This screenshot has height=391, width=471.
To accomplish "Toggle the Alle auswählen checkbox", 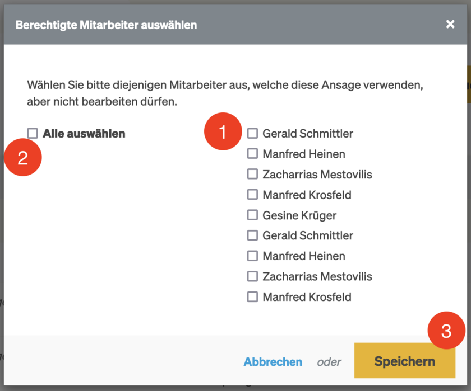I will click(x=33, y=133).
